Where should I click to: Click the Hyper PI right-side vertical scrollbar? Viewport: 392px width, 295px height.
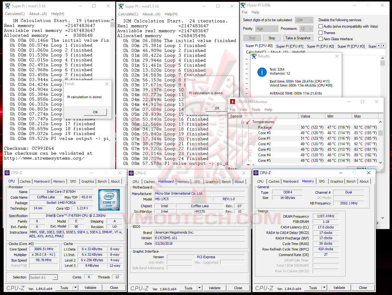pyautogui.click(x=382, y=138)
